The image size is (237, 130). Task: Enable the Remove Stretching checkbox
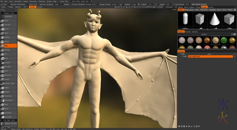9,4
